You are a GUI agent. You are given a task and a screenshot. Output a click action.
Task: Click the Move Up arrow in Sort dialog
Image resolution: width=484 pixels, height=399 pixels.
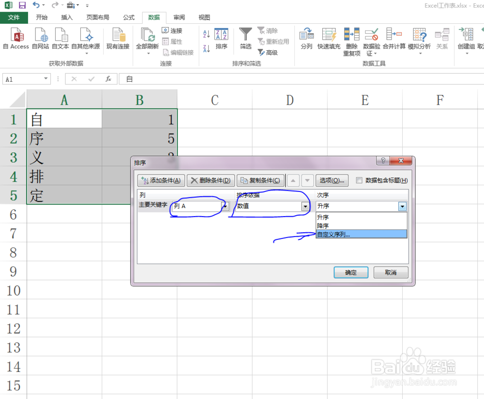point(293,180)
